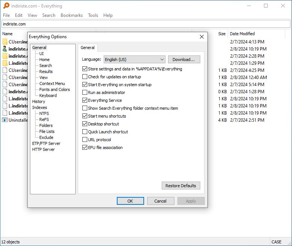Screen dimensions: 292x246
Task: Select NTFS under Indexes
Action: [44, 113]
